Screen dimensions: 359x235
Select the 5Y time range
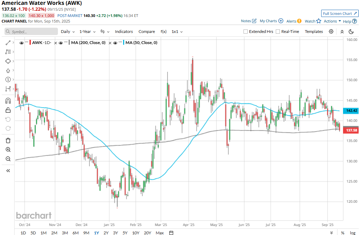(x=125, y=233)
